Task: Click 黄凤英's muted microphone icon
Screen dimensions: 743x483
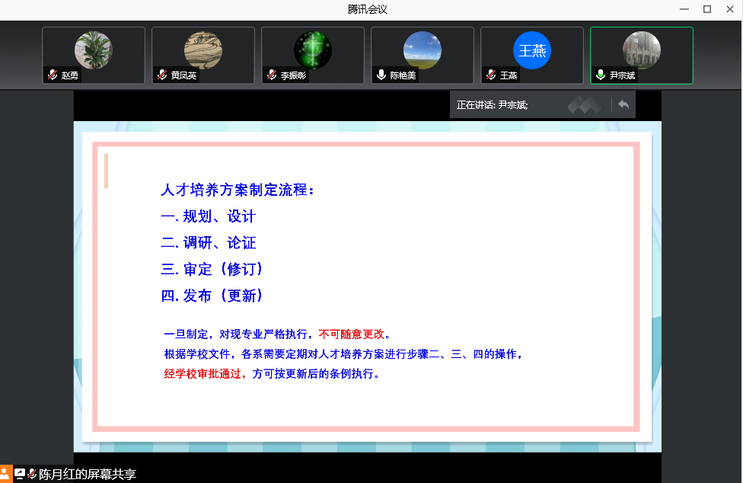Action: pos(161,75)
